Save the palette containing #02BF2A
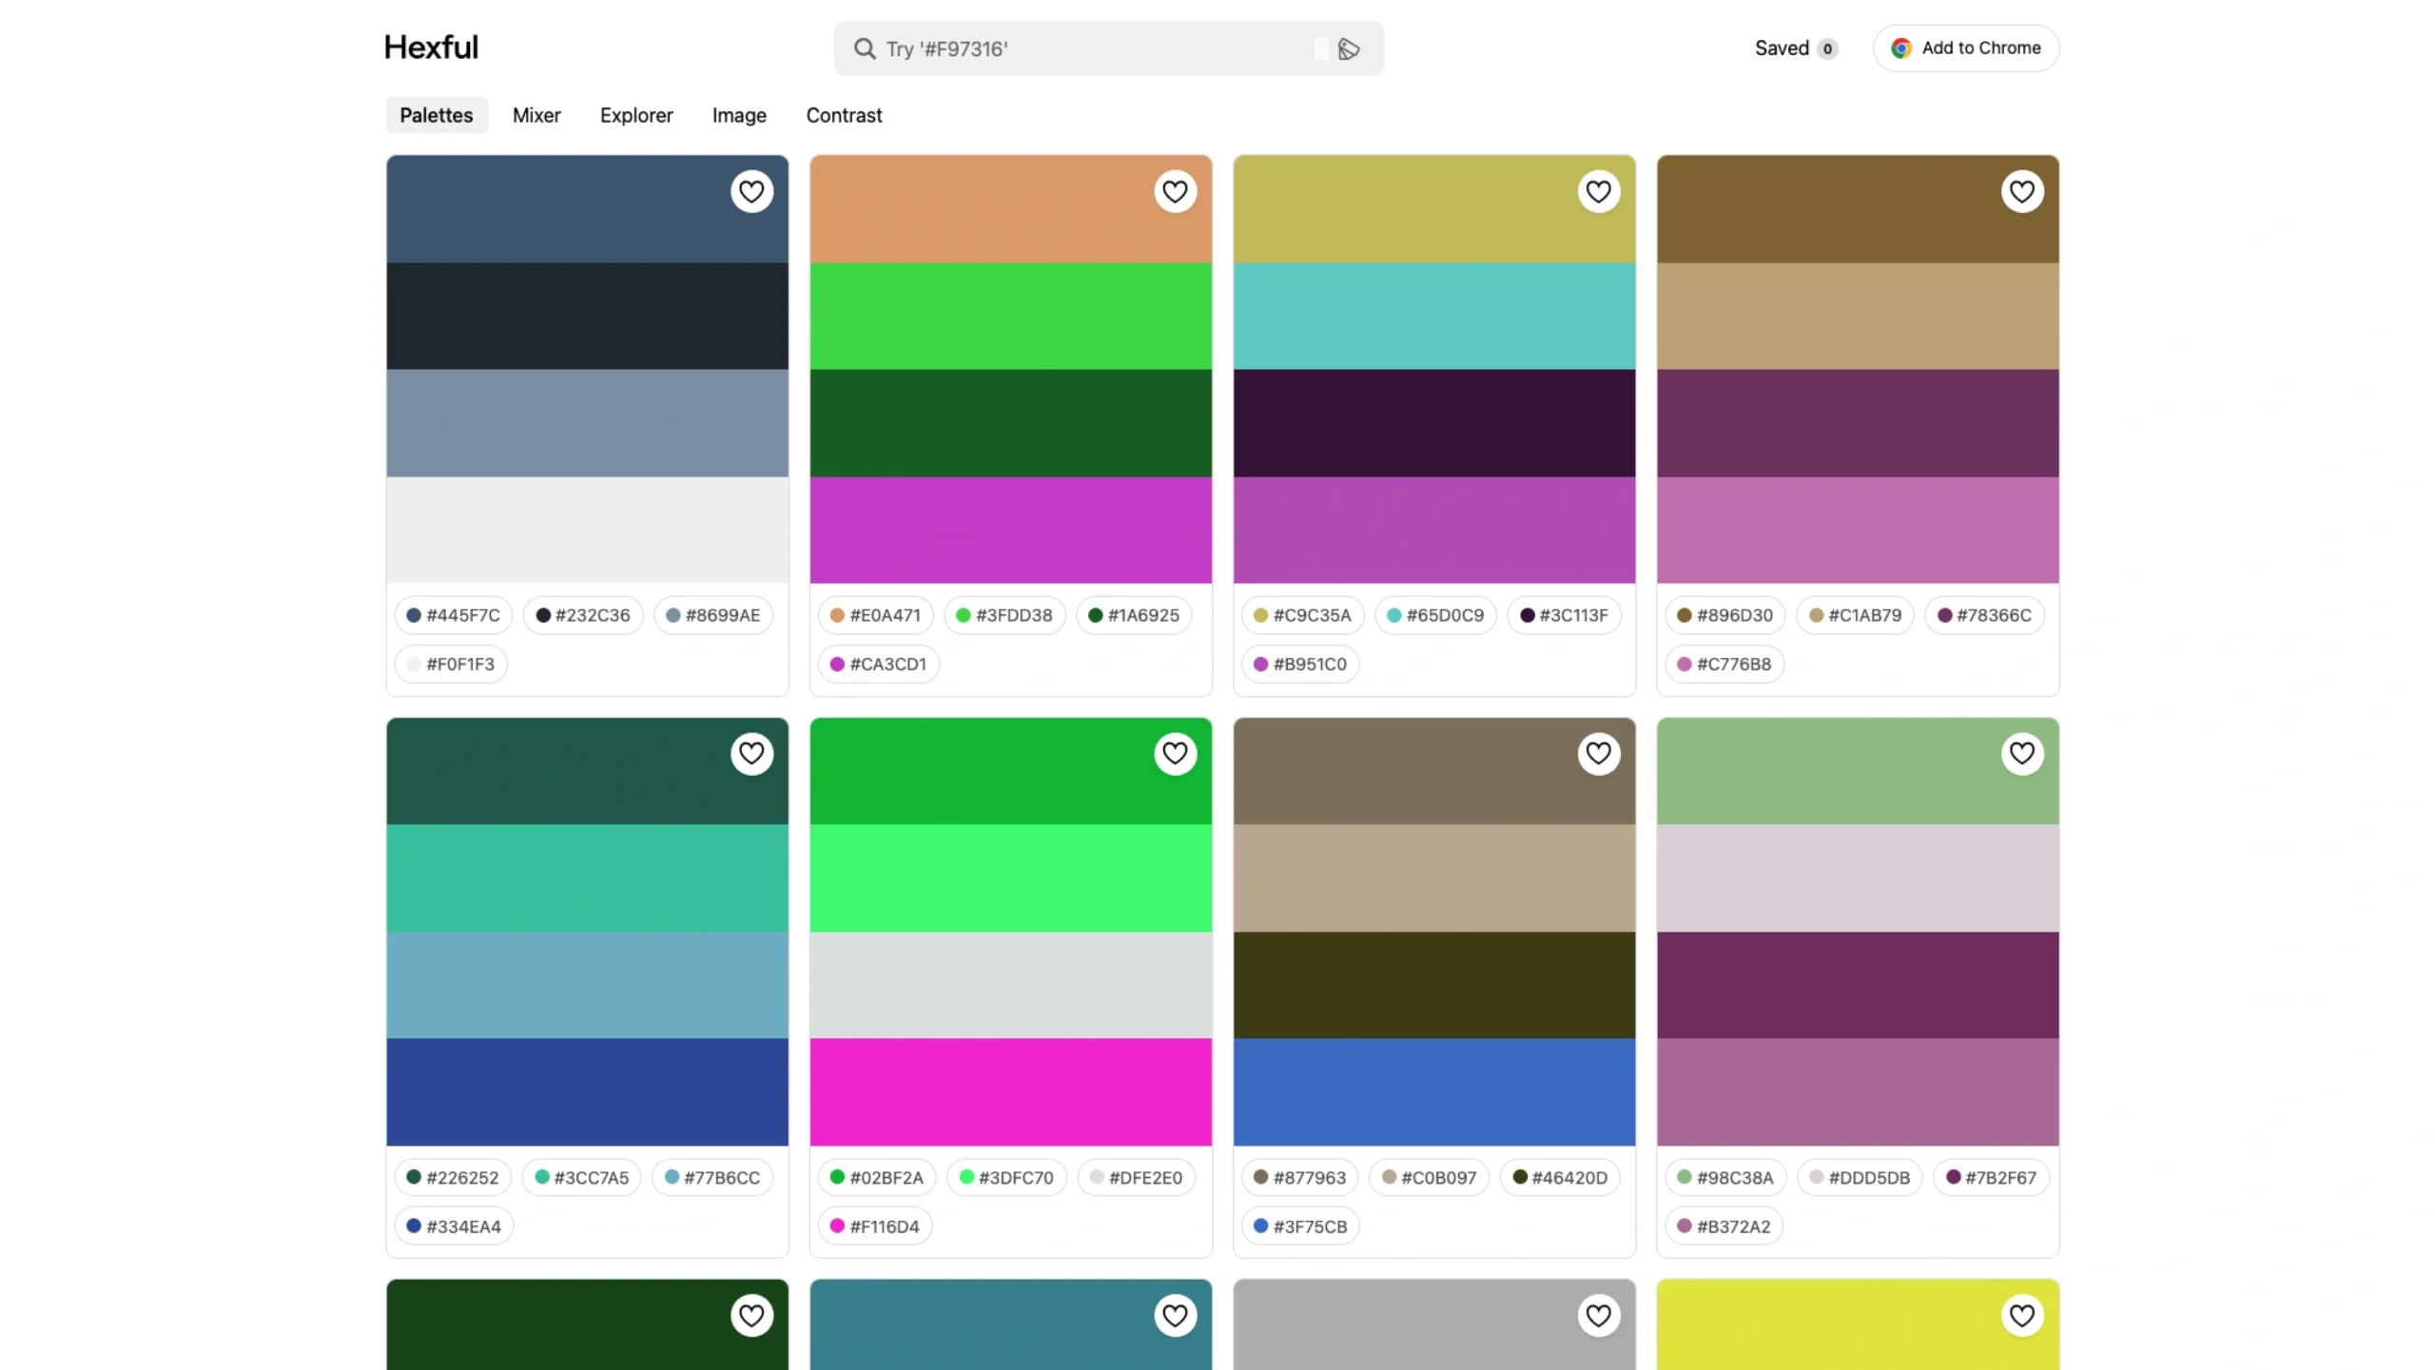The height and width of the screenshot is (1370, 2435). (1175, 754)
